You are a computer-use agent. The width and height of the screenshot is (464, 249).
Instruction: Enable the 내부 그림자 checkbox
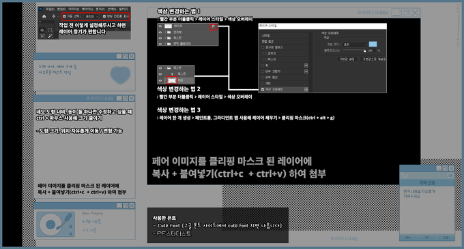coord(263,71)
